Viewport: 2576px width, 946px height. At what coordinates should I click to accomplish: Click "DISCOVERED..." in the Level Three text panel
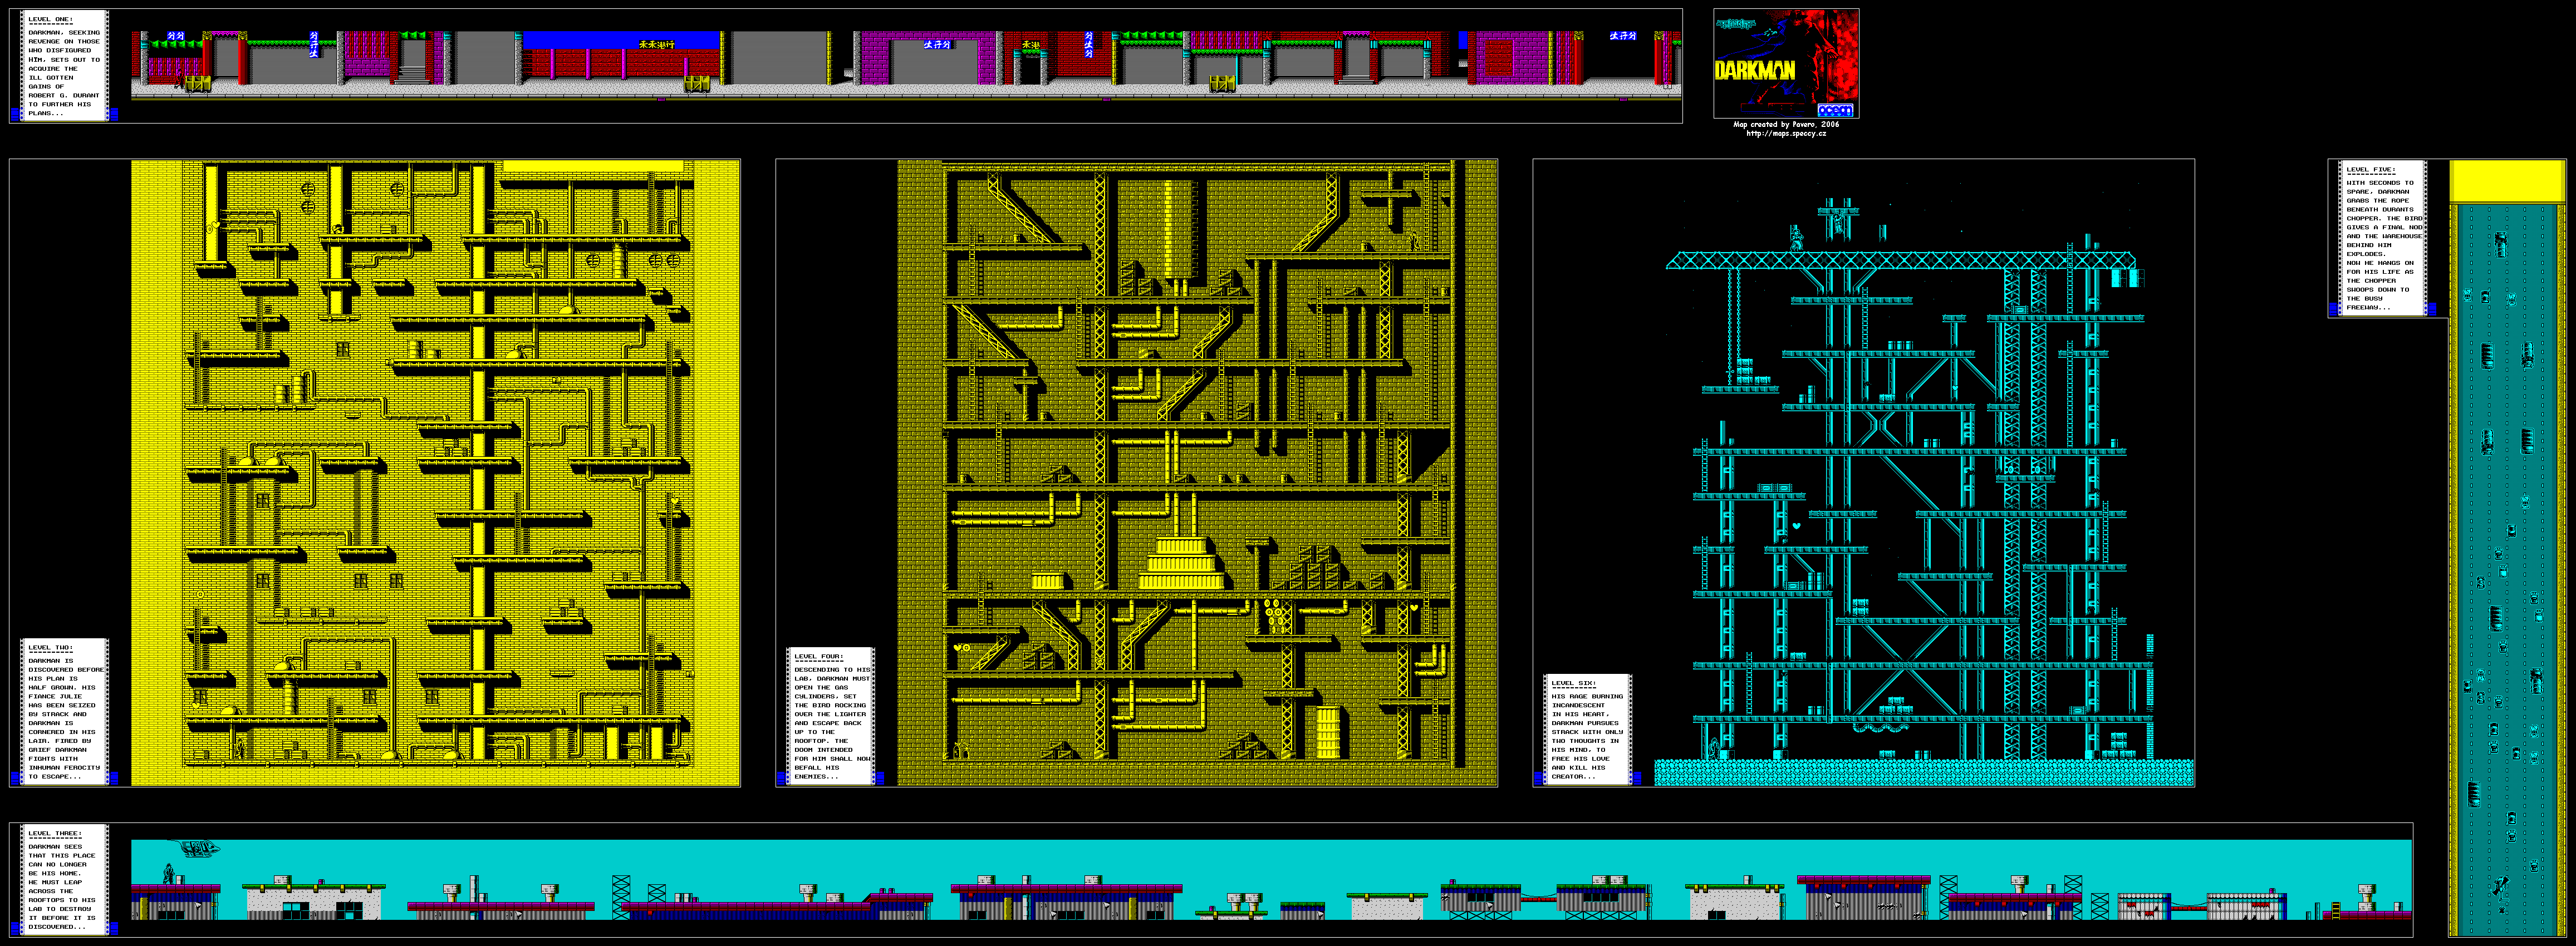tap(57, 927)
